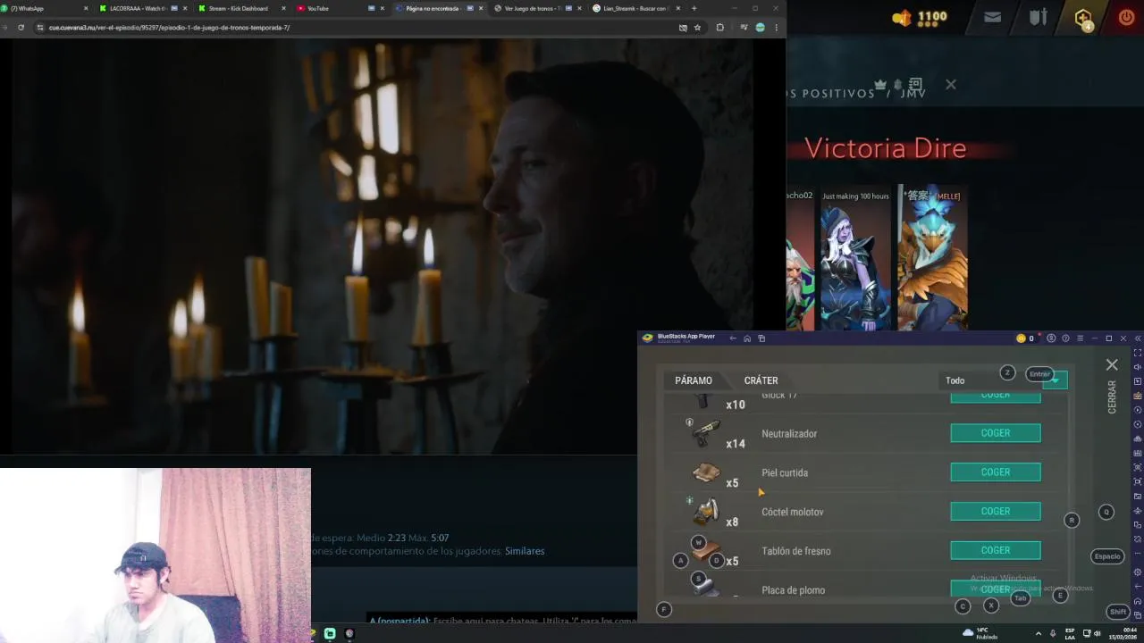Image resolution: width=1144 pixels, height=643 pixels.
Task: Open the browser three-dot menu
Action: coord(776,28)
